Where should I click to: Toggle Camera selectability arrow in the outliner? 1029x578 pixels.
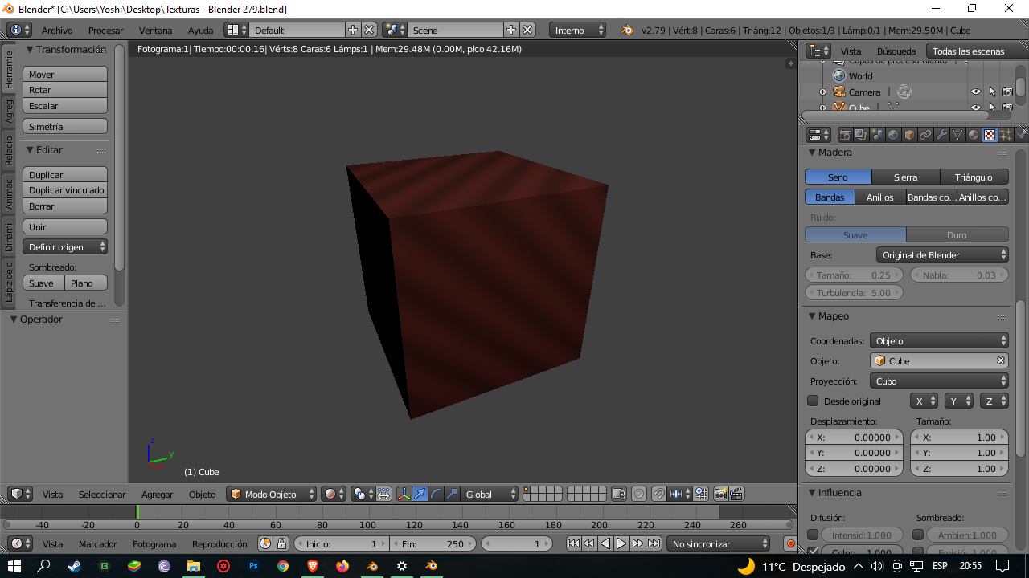[992, 92]
